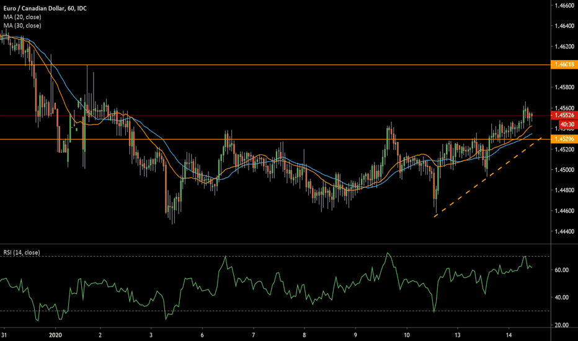
Task: Click the 1.45000 level on the price scale
Action: click(x=564, y=170)
